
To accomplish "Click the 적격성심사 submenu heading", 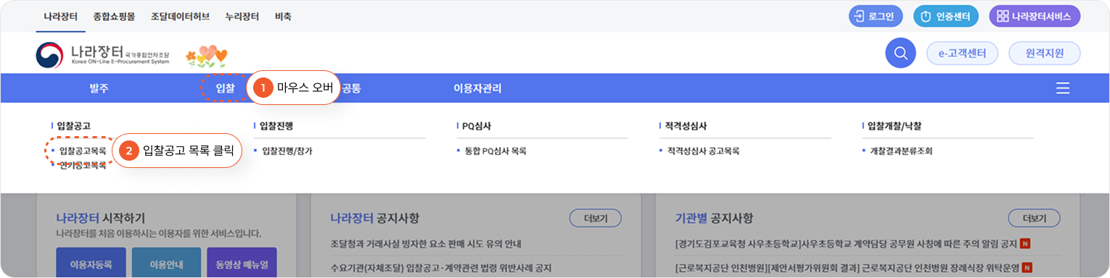I will (686, 125).
